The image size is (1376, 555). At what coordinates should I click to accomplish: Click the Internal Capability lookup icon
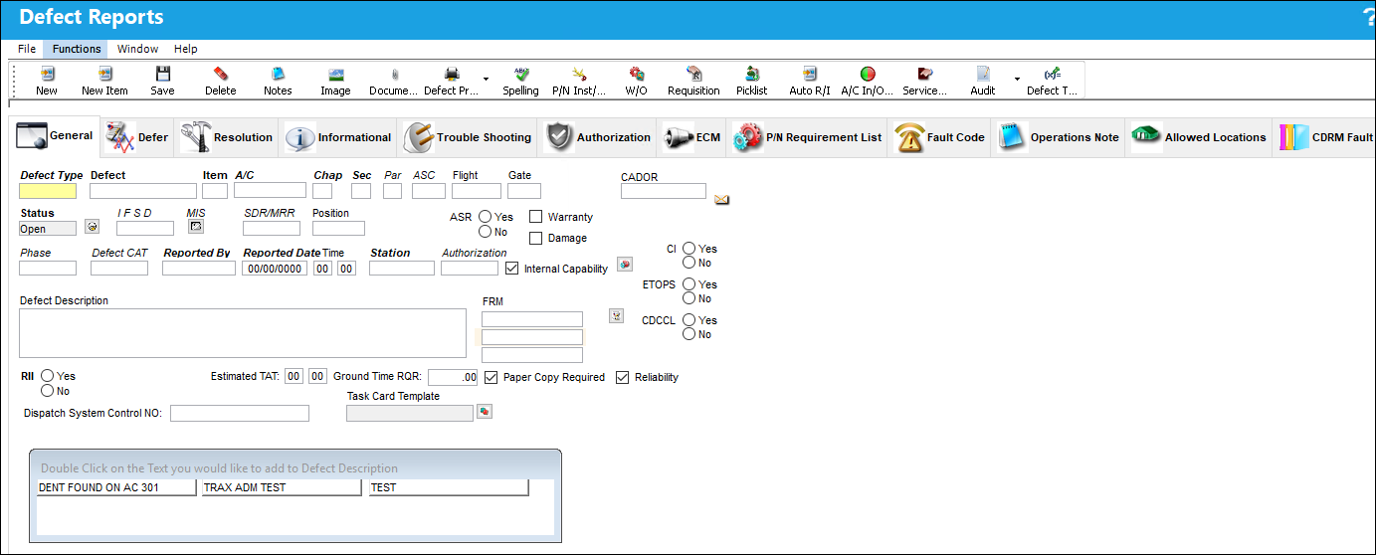[624, 264]
